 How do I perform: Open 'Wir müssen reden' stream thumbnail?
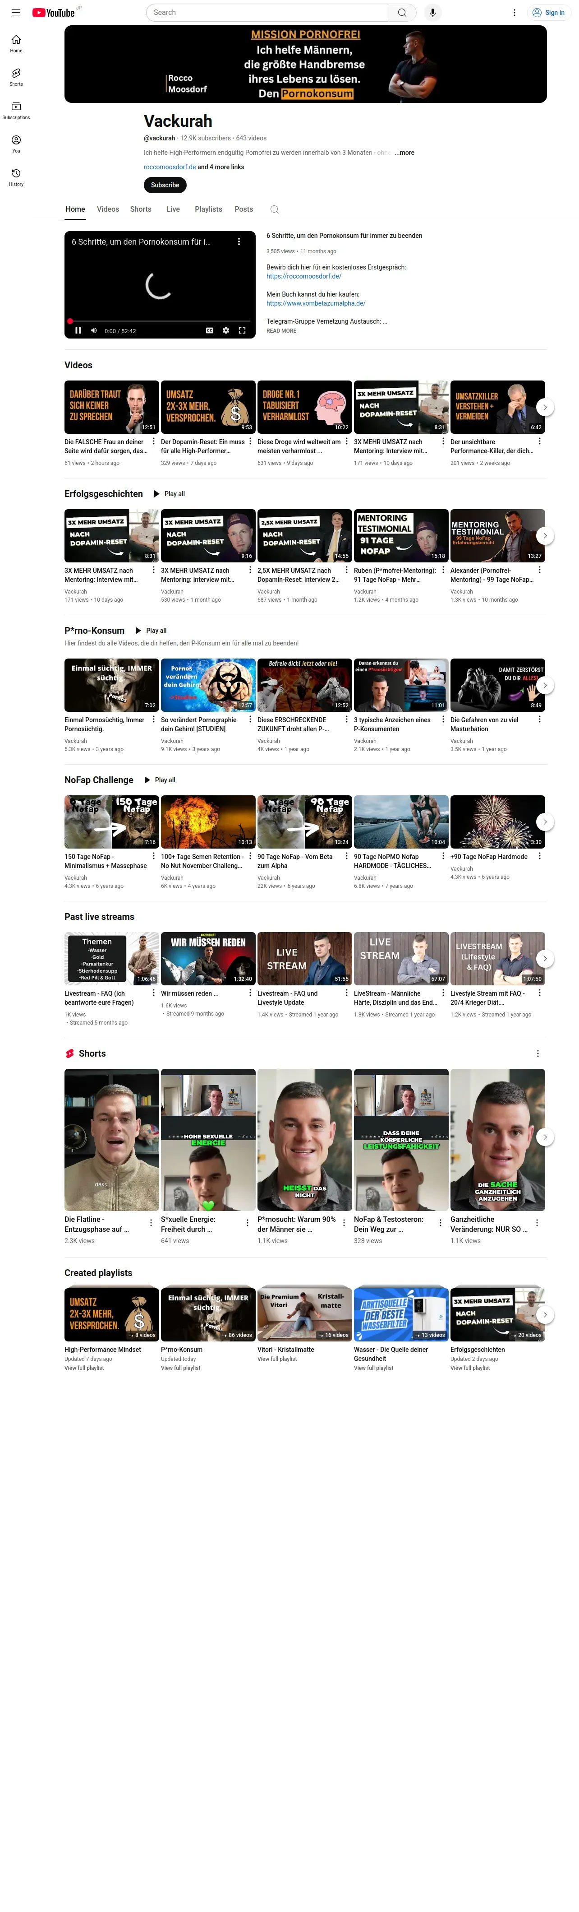208,959
